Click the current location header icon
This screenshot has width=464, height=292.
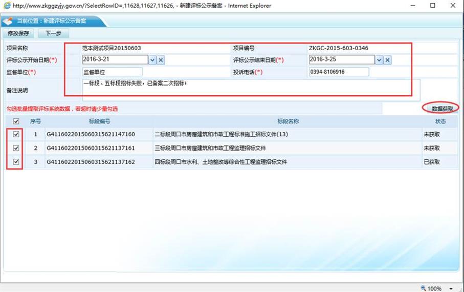coord(8,22)
